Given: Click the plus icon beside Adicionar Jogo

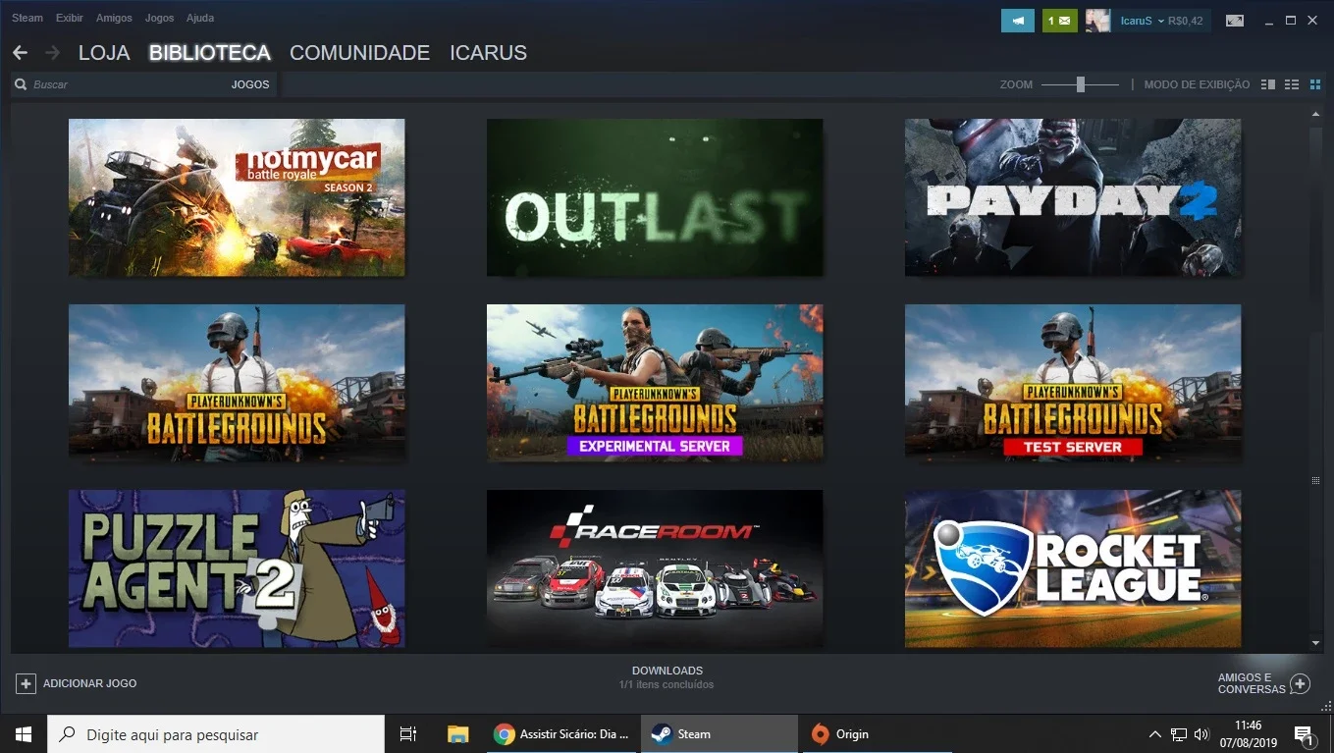Looking at the screenshot, I should [26, 683].
